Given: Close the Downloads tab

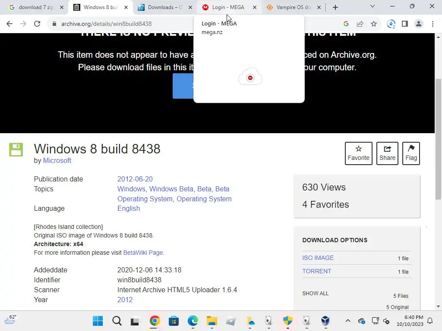Looking at the screenshot, I should pyautogui.click(x=190, y=8).
